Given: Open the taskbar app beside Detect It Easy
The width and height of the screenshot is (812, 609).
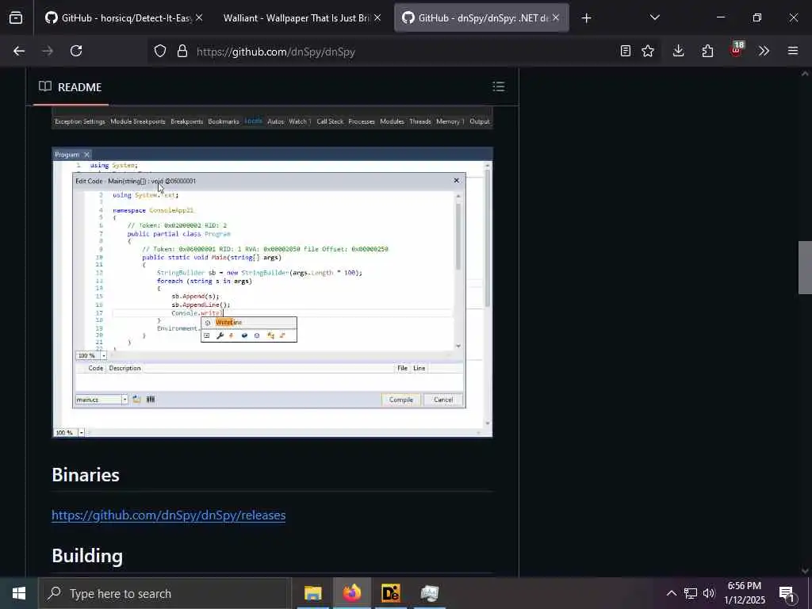Looking at the screenshot, I should coord(429,593).
